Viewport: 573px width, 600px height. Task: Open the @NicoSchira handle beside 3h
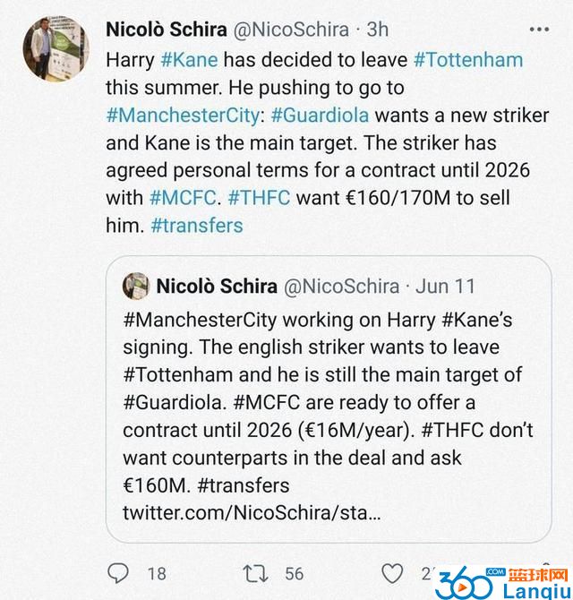(x=291, y=29)
